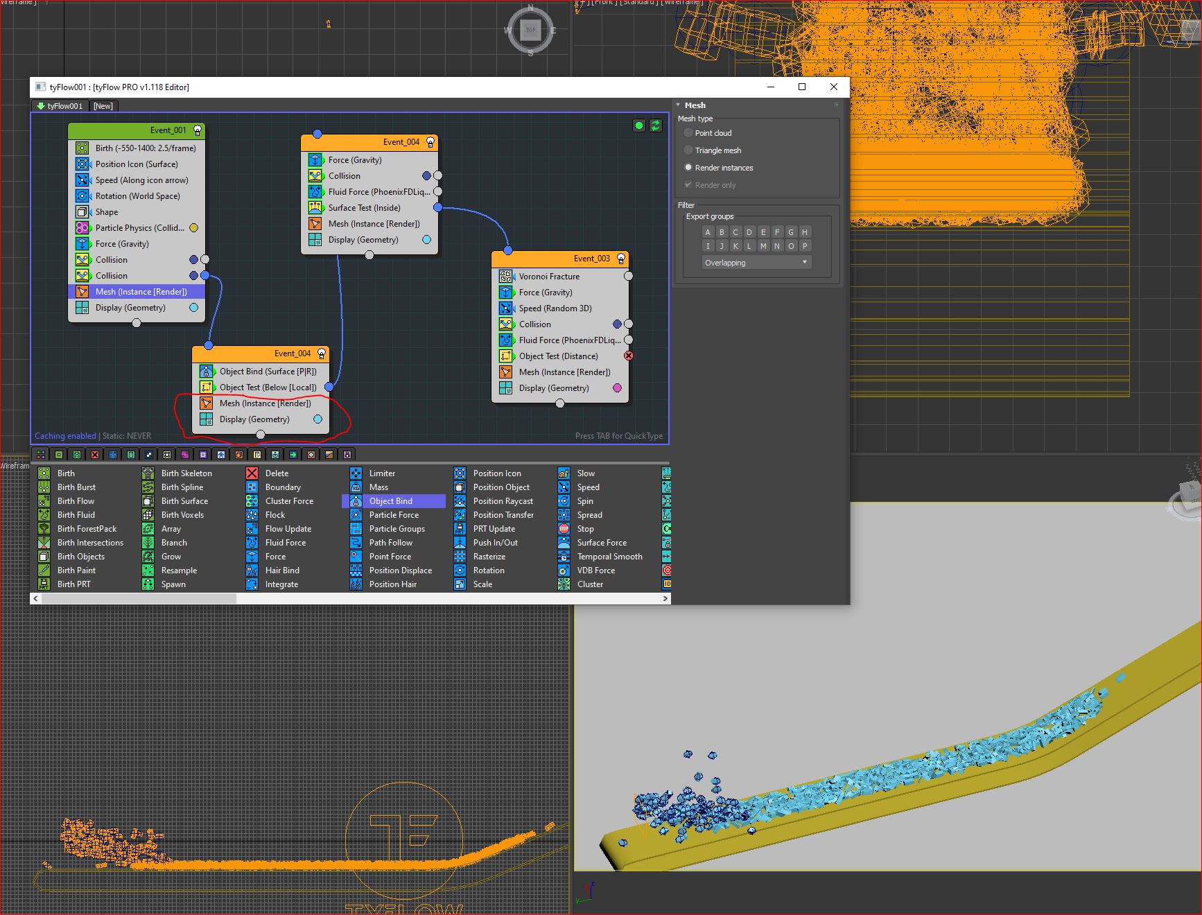Choose Triangle mesh radio option
Screen dimensions: 1202x915
(688, 150)
